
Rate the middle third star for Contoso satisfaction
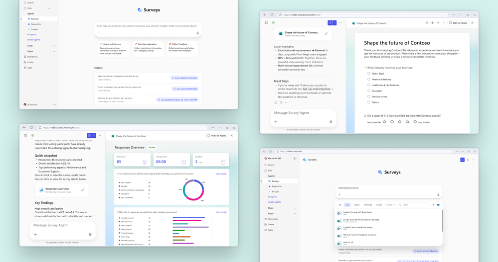399,122
